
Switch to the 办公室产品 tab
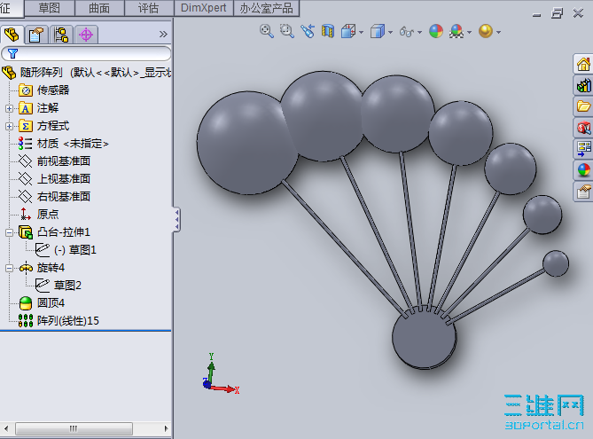[x=266, y=8]
